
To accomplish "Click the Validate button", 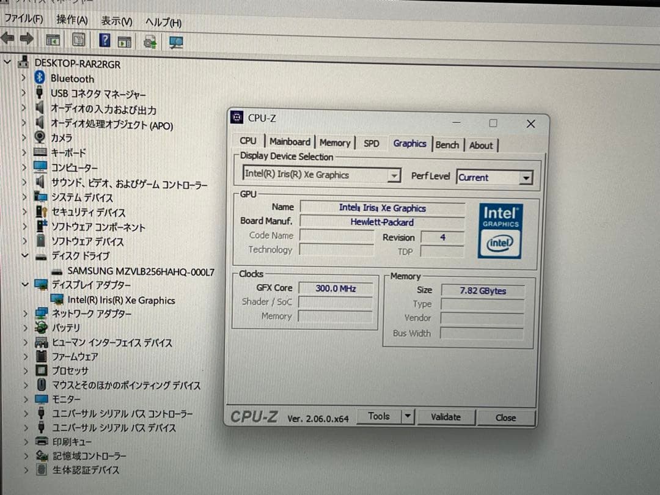I will [446, 417].
